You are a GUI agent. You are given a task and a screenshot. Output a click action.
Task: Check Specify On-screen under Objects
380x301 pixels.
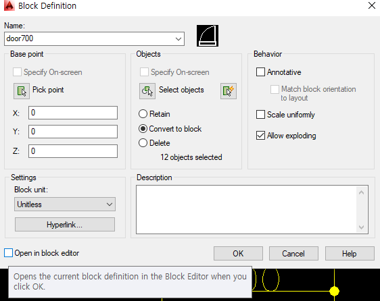[144, 72]
